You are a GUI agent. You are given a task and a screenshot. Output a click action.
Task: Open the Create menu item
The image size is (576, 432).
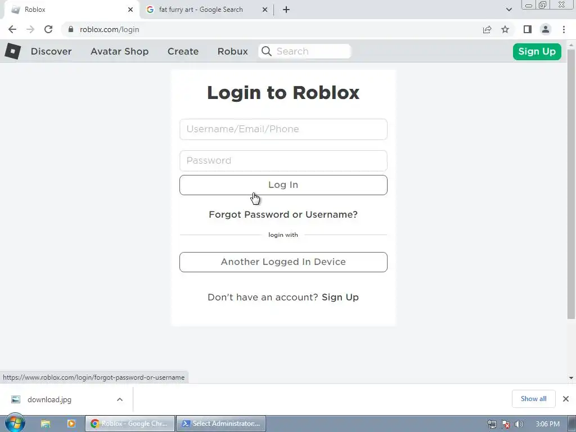tap(183, 51)
